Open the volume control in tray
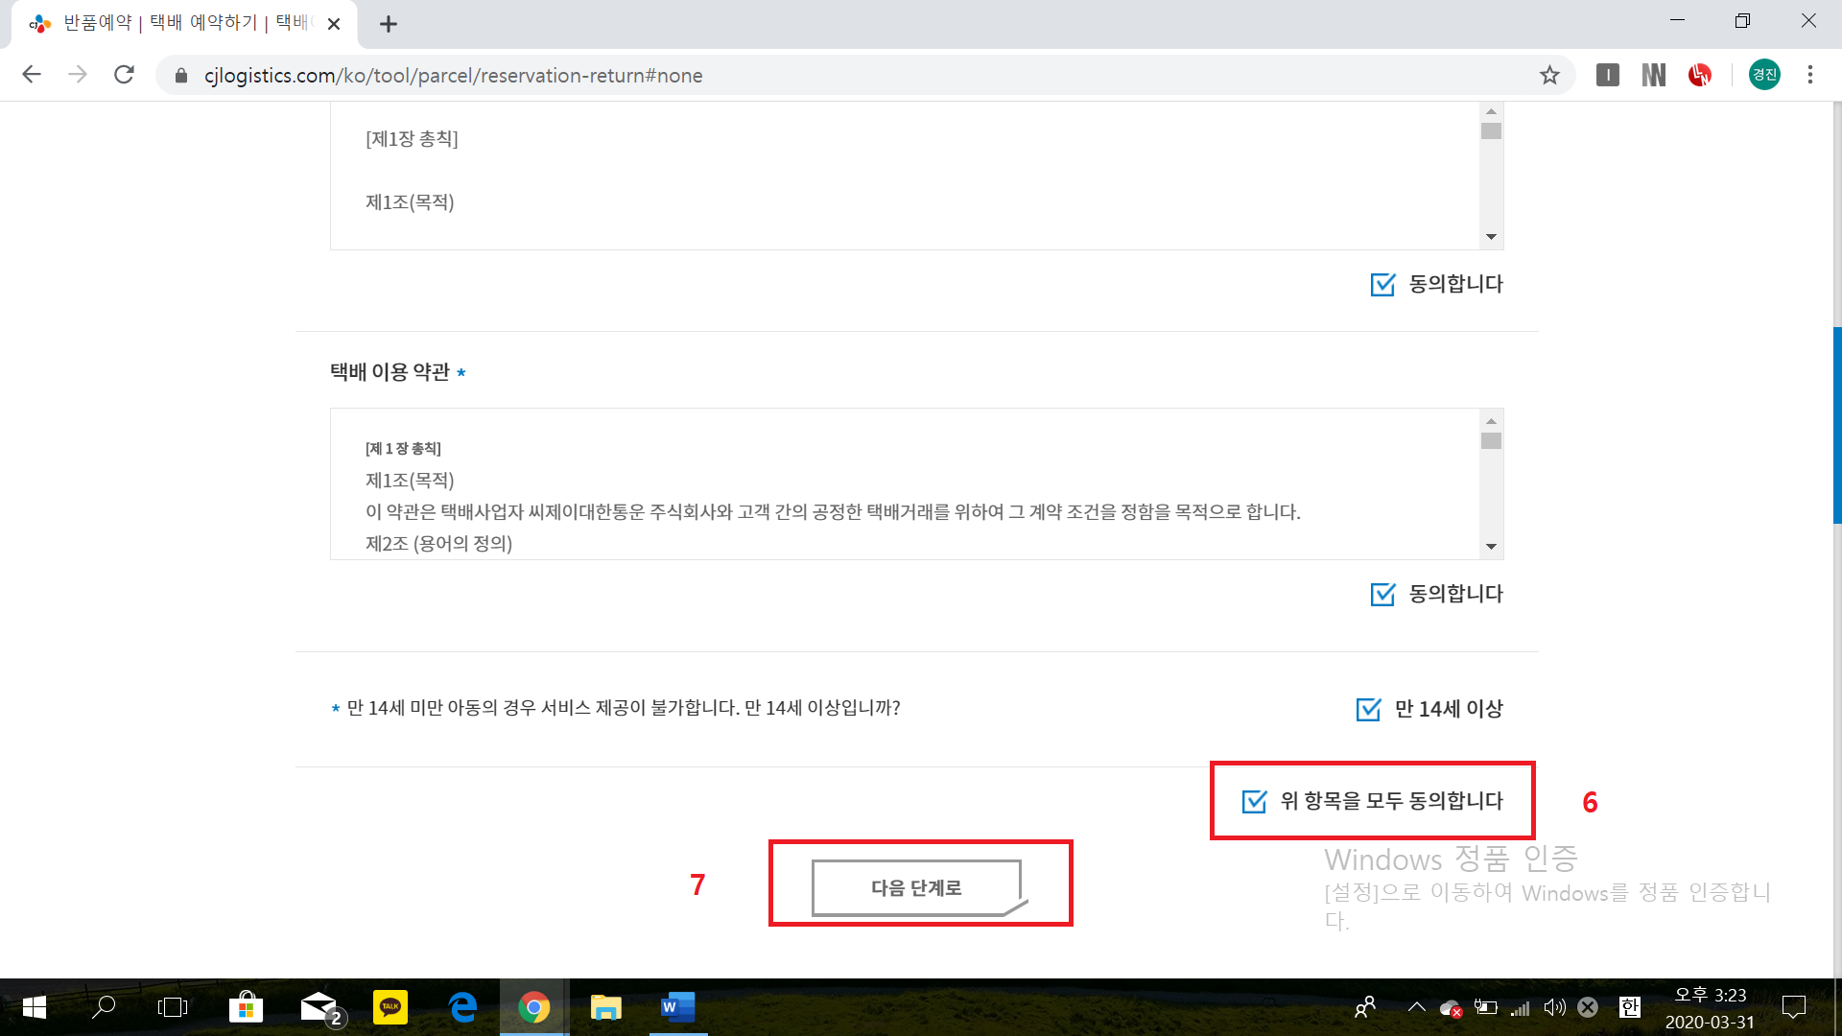1842x1036 pixels. pos(1554,1007)
